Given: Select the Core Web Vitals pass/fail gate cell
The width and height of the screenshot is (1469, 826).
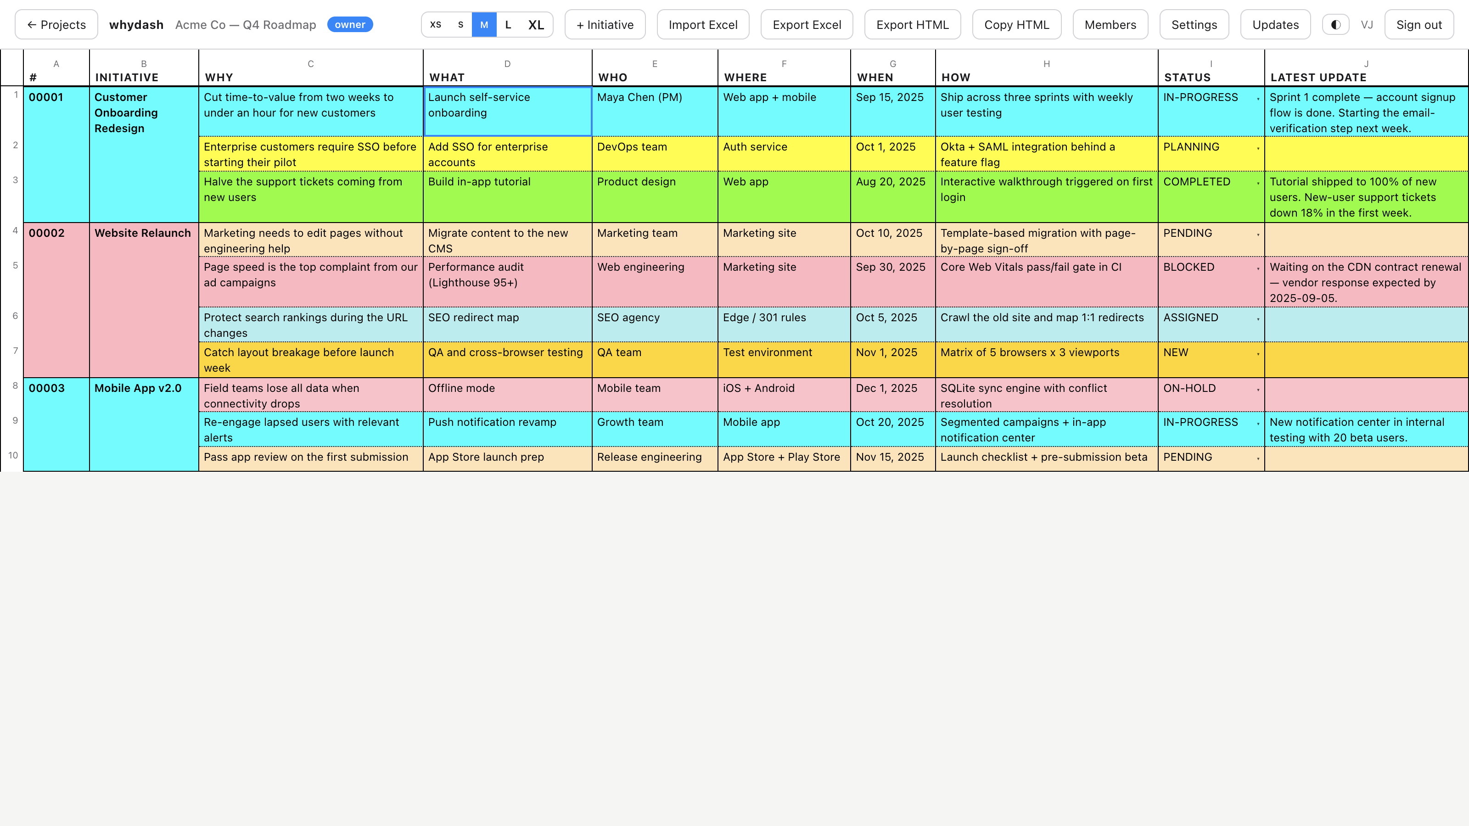Looking at the screenshot, I should coord(1046,282).
